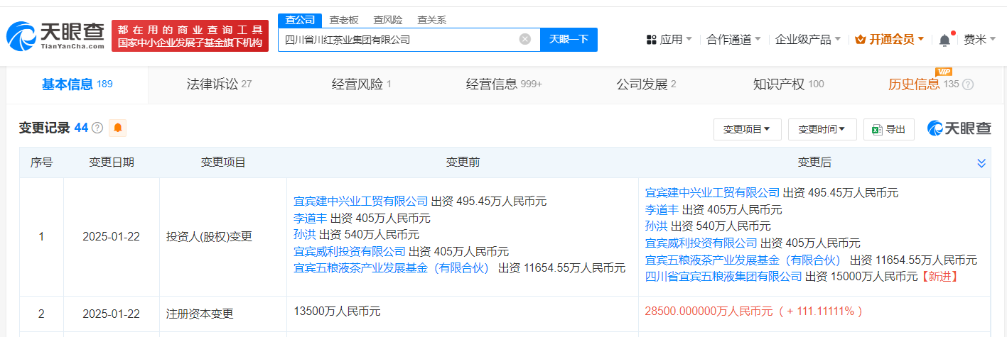1007x337 pixels.
Task: Open the 合作通道 dropdown
Action: tap(733, 40)
